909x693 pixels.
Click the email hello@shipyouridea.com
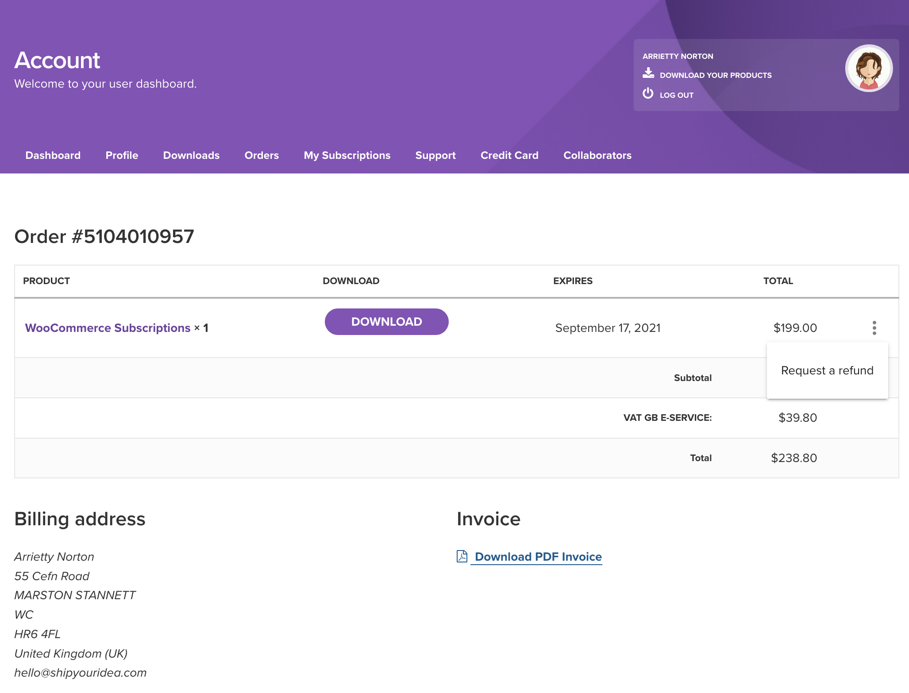tap(81, 672)
